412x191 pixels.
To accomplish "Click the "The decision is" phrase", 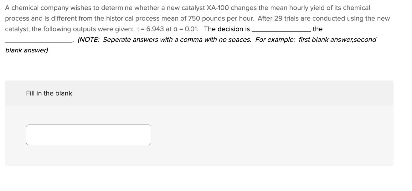I will [227, 29].
